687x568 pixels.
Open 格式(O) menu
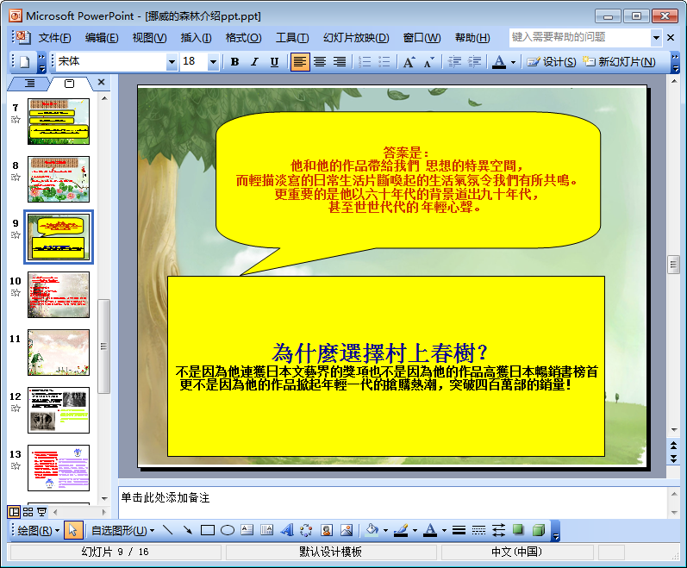tap(243, 38)
